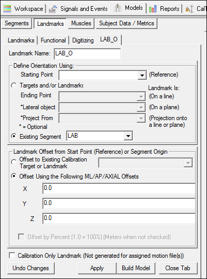Viewport: 207px width, 279px height.
Task: Select Offset to Existing Calibration Target radio
Action: 14,162
